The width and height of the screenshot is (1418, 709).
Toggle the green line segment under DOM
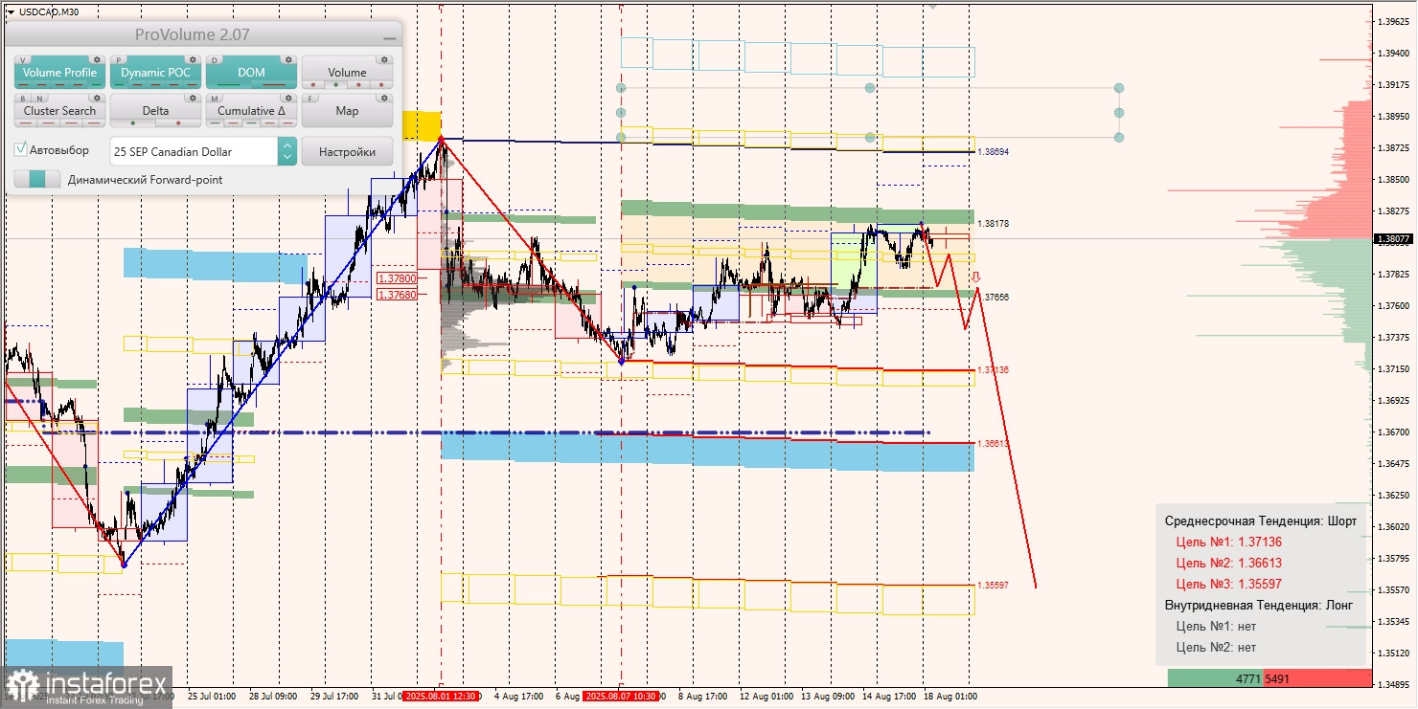(229, 85)
